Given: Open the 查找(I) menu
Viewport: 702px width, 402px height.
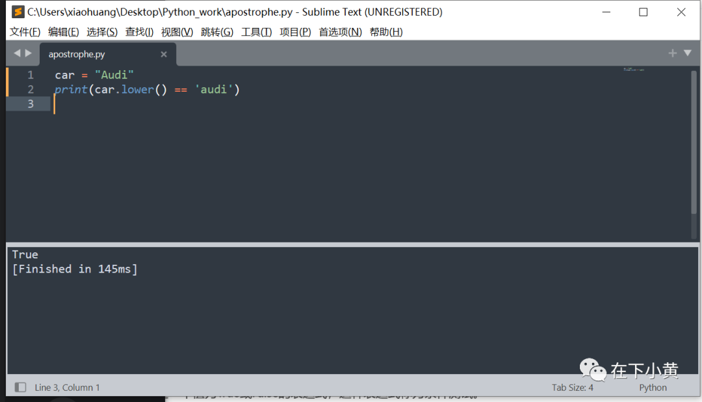Looking at the screenshot, I should click(139, 32).
